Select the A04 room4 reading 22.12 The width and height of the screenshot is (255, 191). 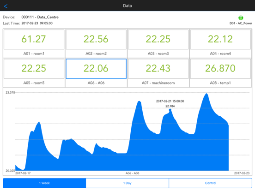click(x=220, y=39)
